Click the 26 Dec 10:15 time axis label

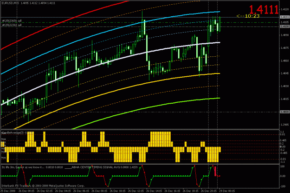coord(118,191)
